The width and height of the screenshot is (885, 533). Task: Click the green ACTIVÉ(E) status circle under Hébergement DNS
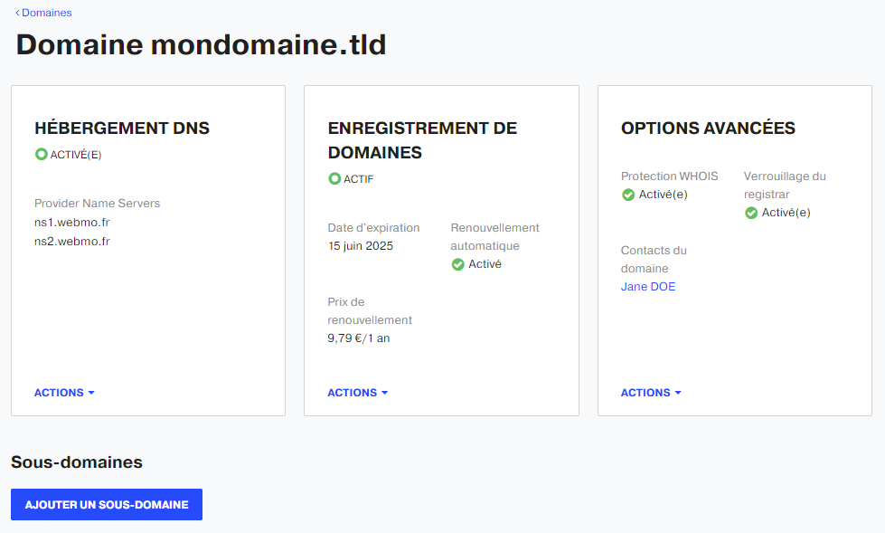point(42,155)
